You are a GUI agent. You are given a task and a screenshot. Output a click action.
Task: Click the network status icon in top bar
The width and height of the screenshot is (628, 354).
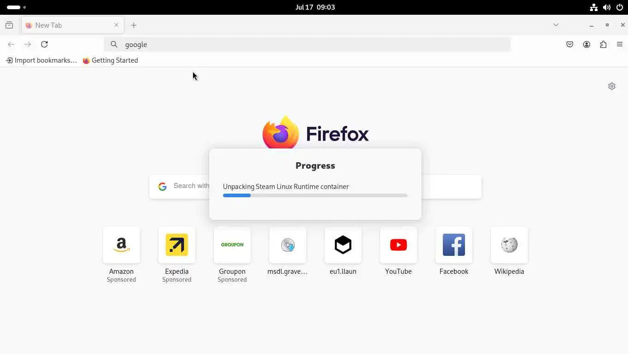click(x=594, y=7)
